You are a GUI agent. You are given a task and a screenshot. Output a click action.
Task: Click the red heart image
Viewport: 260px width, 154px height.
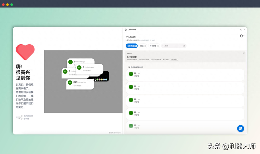click(25, 52)
